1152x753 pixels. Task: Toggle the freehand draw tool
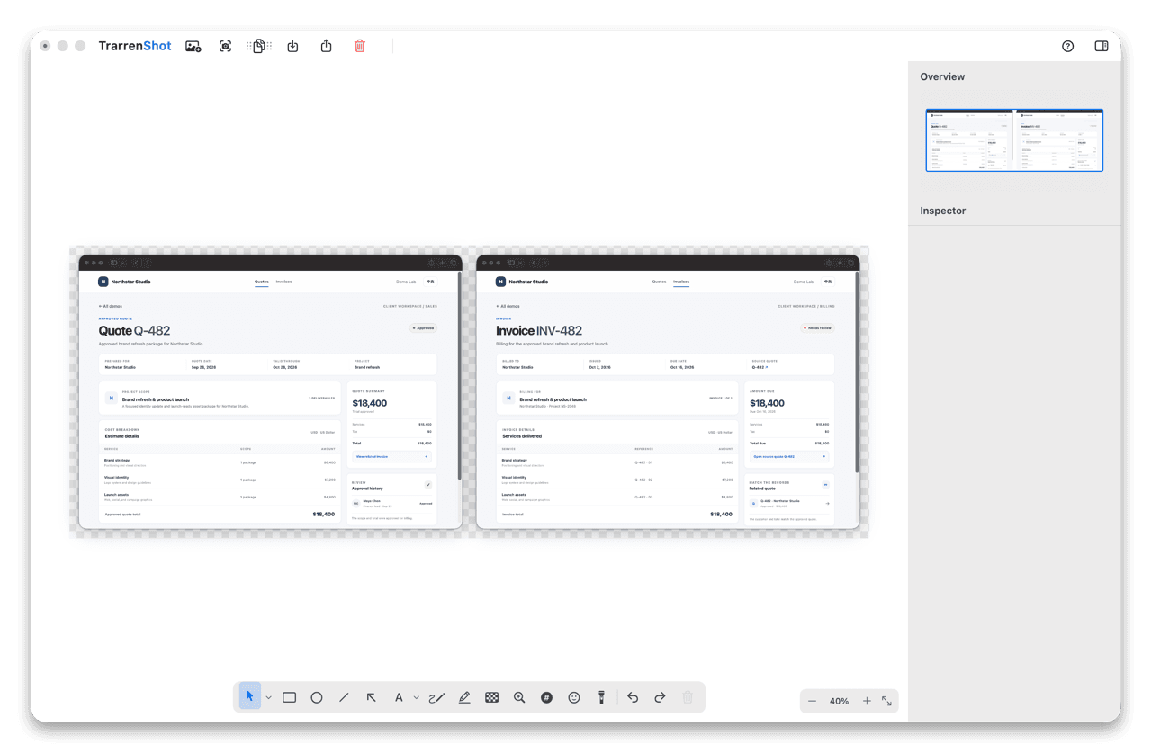pyautogui.click(x=436, y=697)
